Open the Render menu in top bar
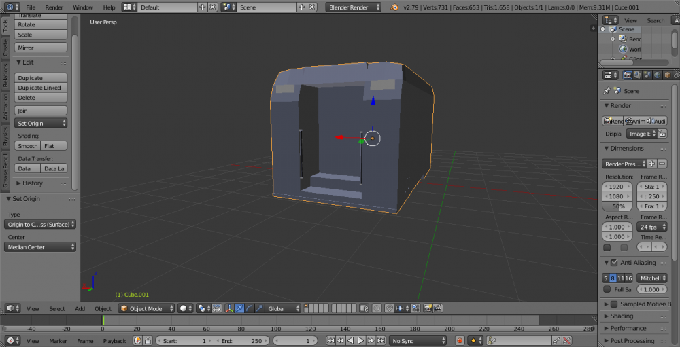Viewport: 680px width, 347px height. [x=54, y=7]
